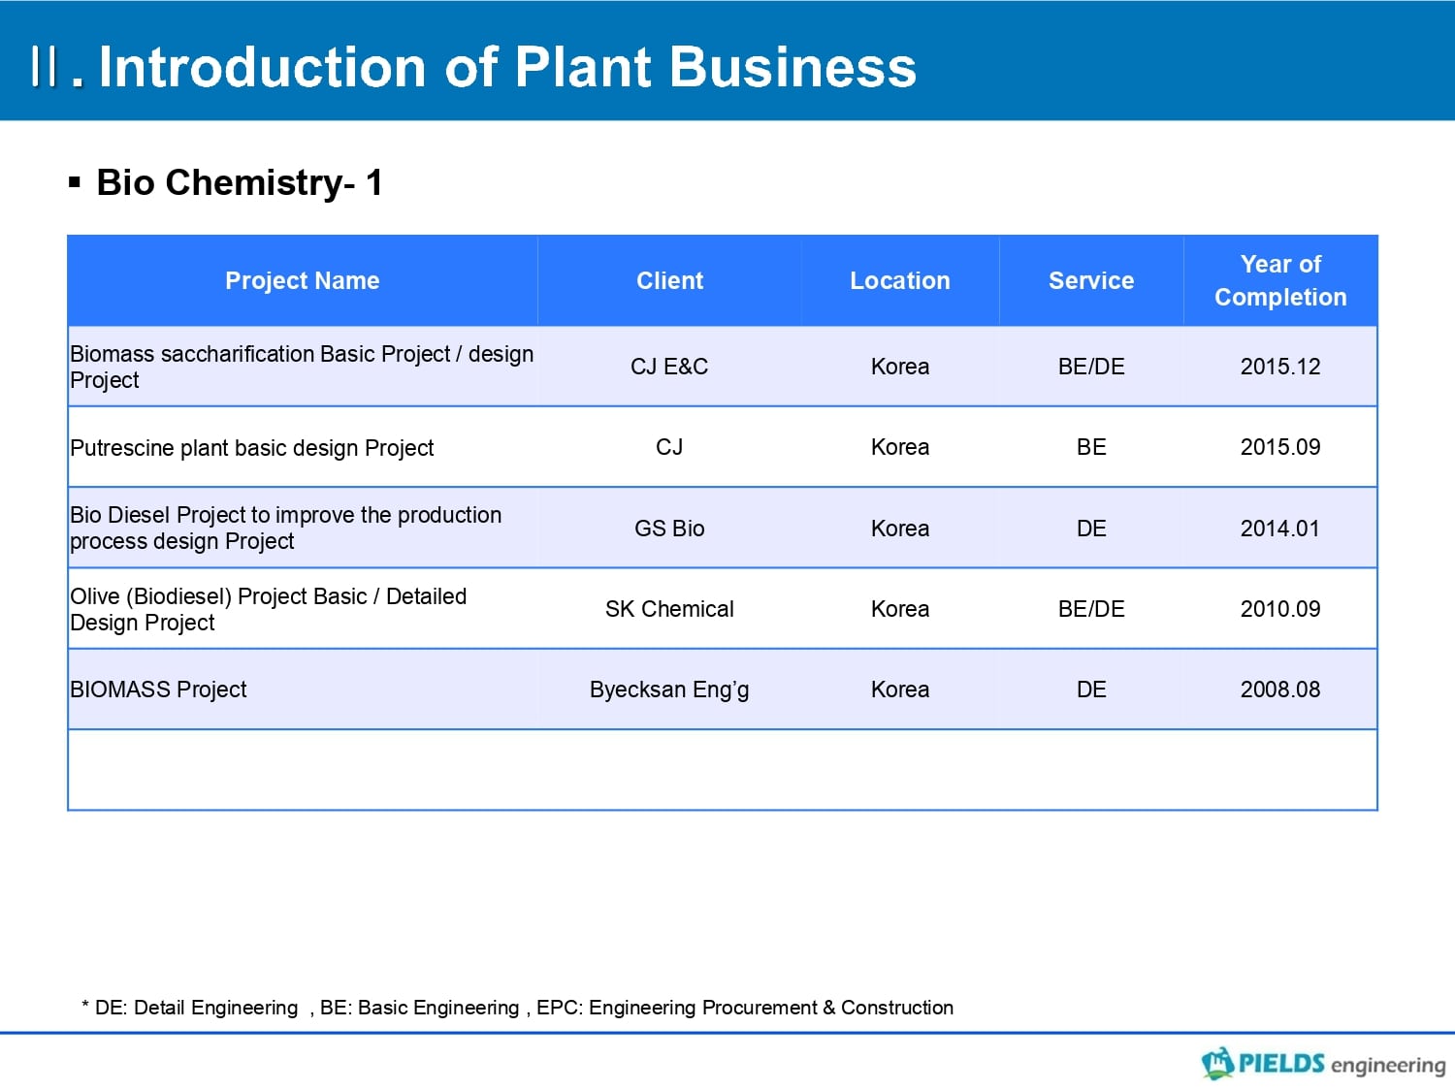Click the Korea cell in Putrescine row
The image size is (1455, 1091).
coord(900,447)
